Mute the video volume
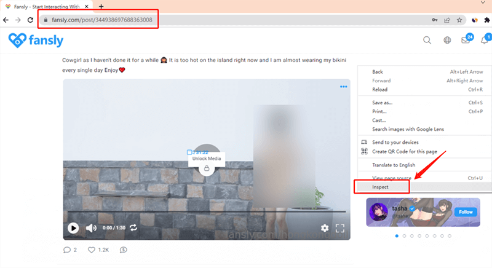This screenshot has width=492, height=268. click(91, 228)
